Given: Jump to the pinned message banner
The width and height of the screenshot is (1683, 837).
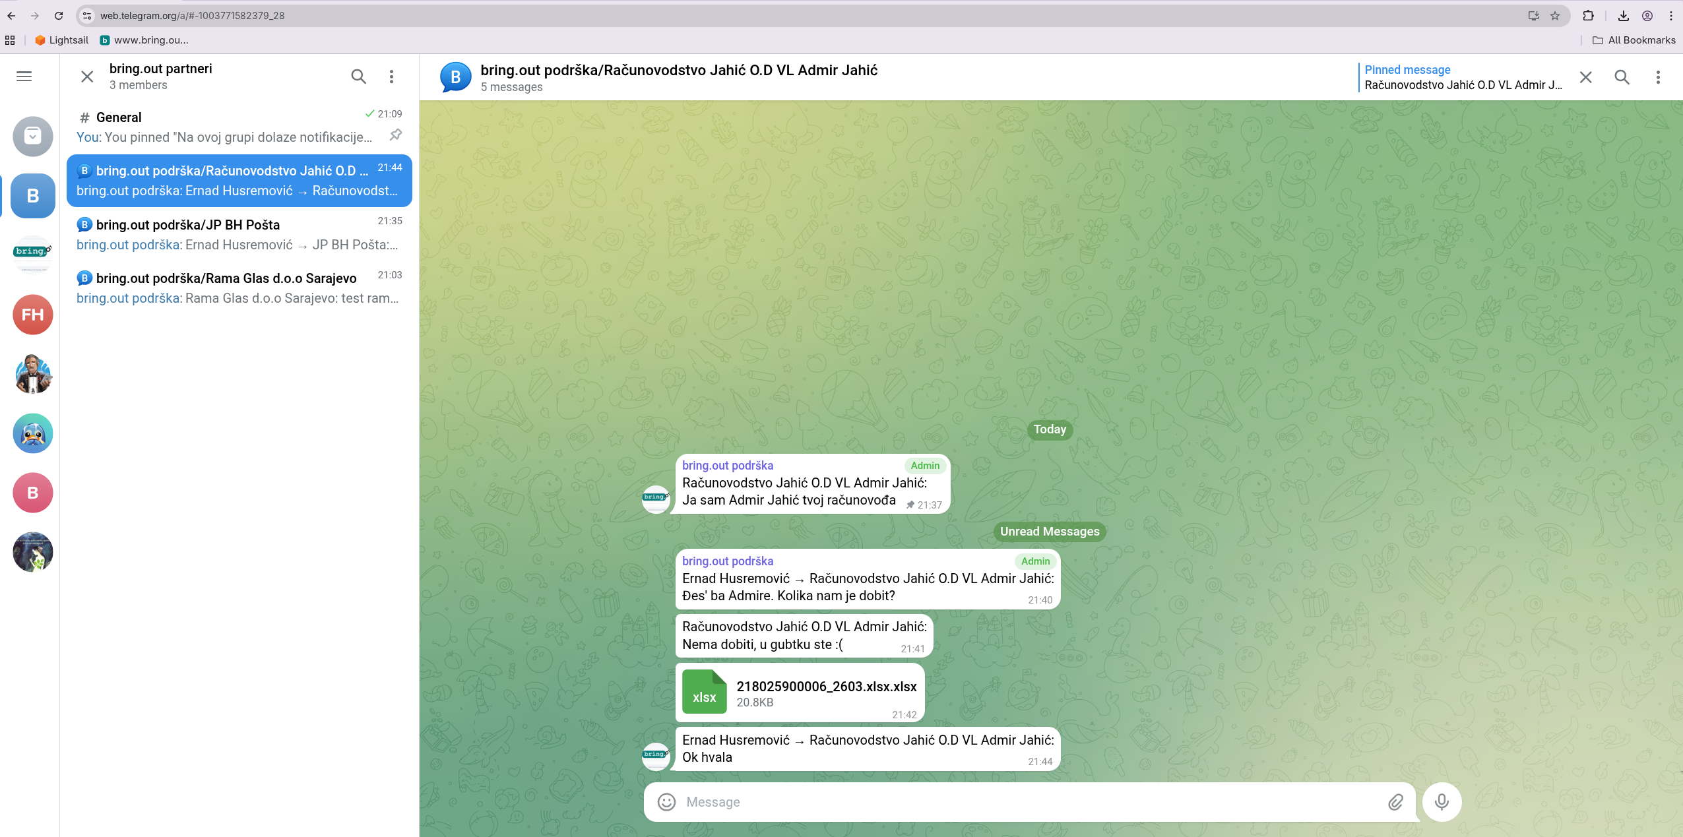Looking at the screenshot, I should (x=1462, y=77).
